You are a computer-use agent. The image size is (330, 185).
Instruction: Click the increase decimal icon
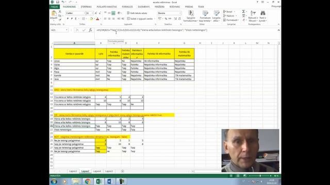[175, 18]
